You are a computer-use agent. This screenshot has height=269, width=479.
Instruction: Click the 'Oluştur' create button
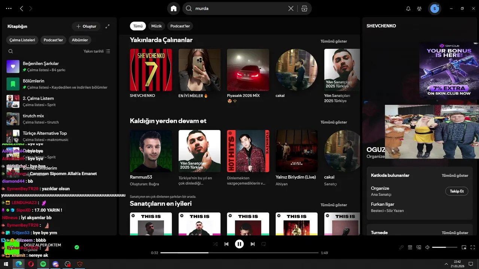pyautogui.click(x=86, y=26)
